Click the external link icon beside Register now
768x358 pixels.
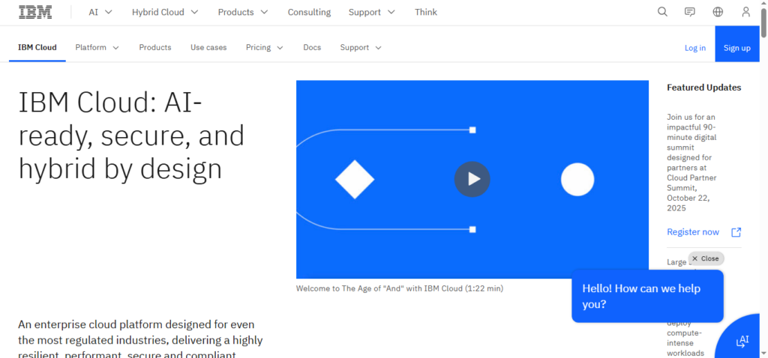point(736,232)
